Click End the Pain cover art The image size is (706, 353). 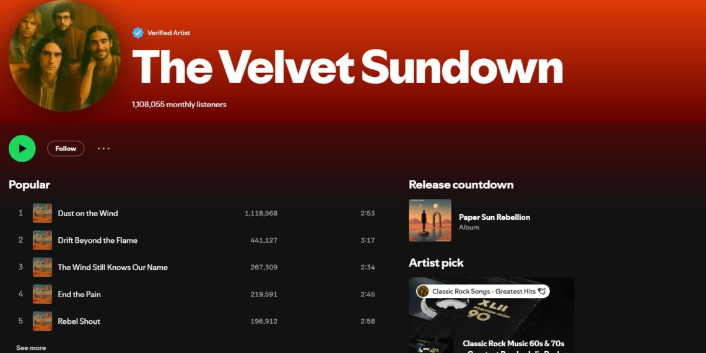click(42, 294)
